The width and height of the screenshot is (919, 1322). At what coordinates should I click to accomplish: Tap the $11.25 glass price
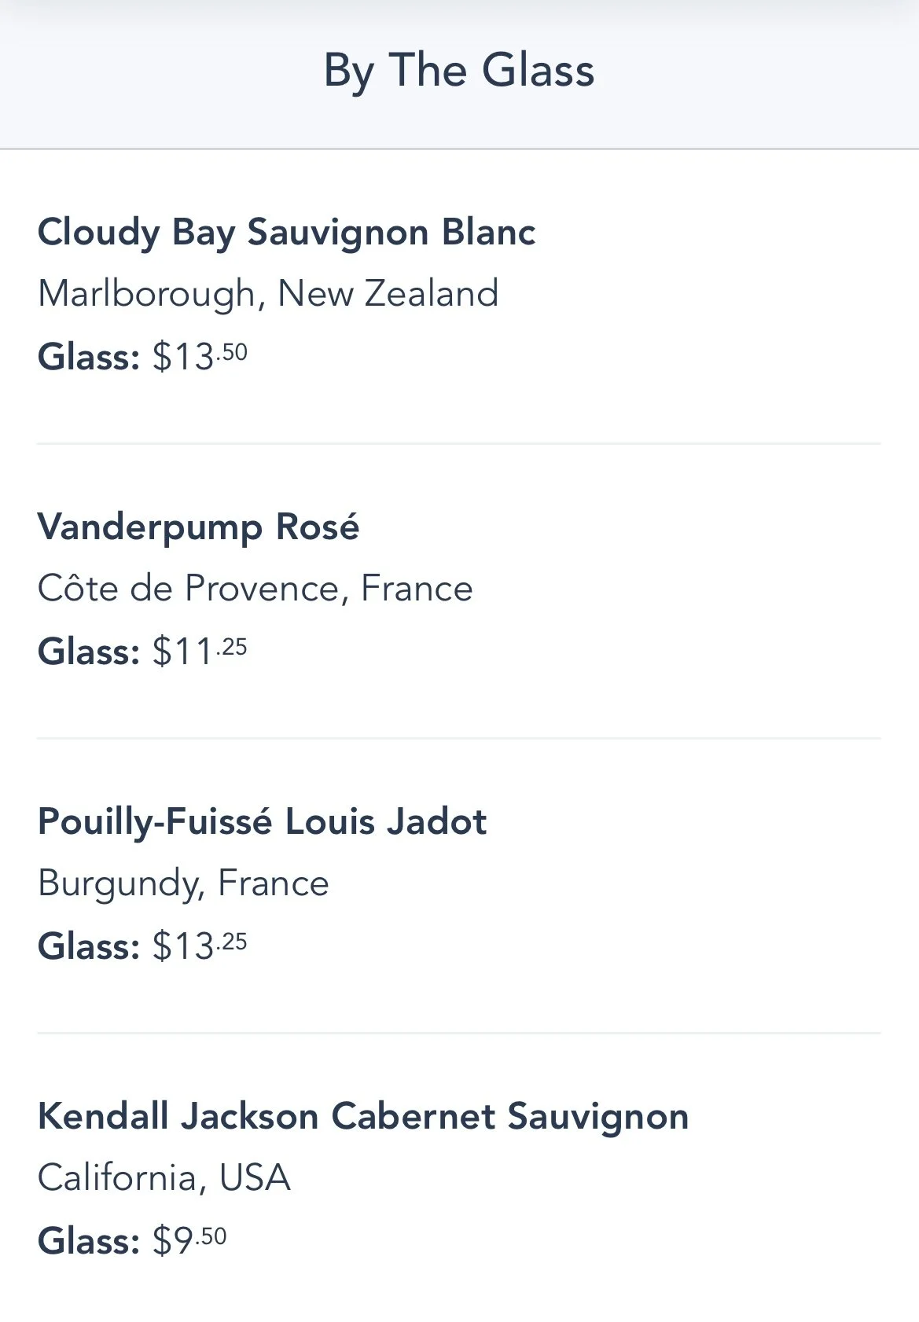tap(200, 652)
